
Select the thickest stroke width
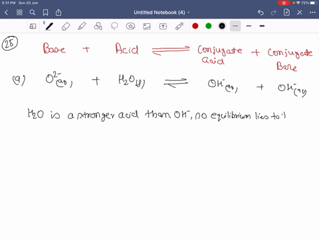click(x=262, y=26)
